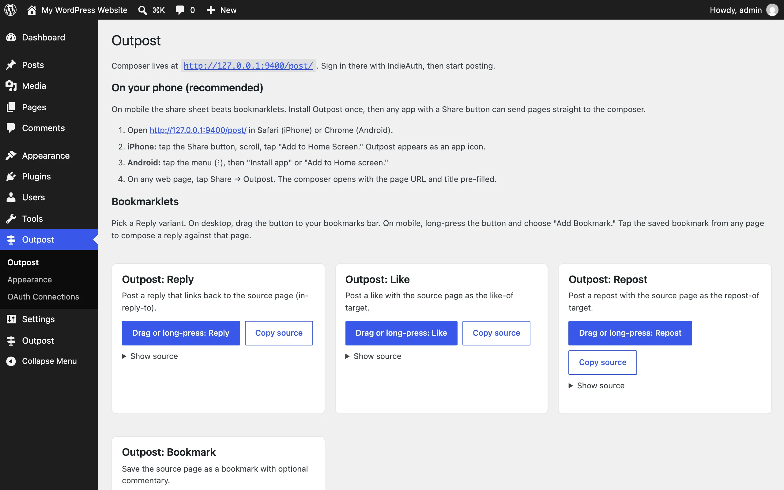
Task: Click the WordPress logo icon
Action: (10, 10)
